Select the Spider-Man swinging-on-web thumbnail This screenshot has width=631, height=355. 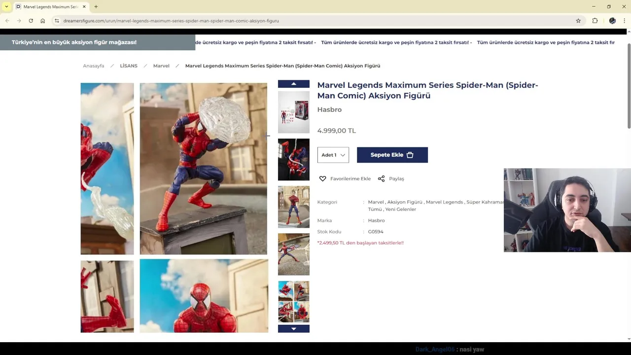coord(294,159)
